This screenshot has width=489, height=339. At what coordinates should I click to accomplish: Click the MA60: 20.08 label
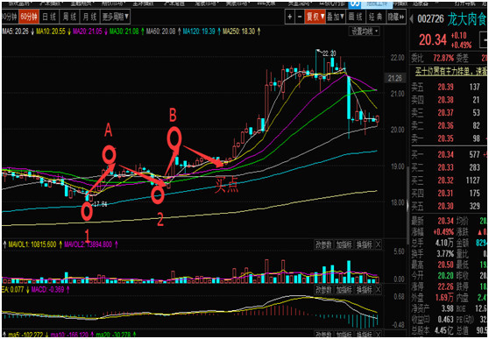point(162,32)
